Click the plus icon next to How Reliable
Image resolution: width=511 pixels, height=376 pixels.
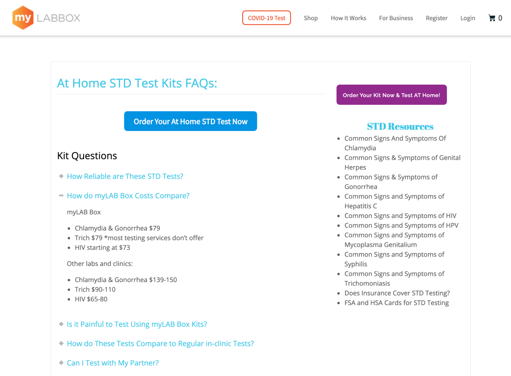[x=61, y=176]
